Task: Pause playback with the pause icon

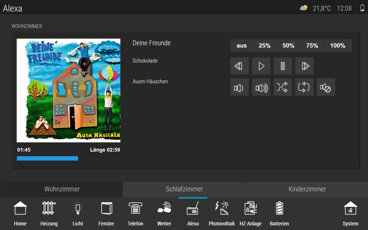Action: (282, 66)
